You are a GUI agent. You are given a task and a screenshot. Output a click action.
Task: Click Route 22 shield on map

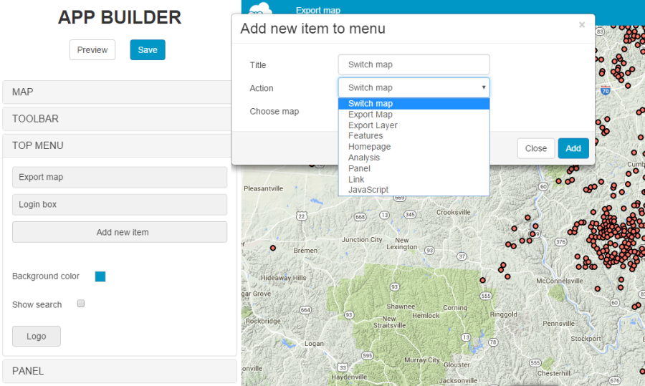pos(302,216)
